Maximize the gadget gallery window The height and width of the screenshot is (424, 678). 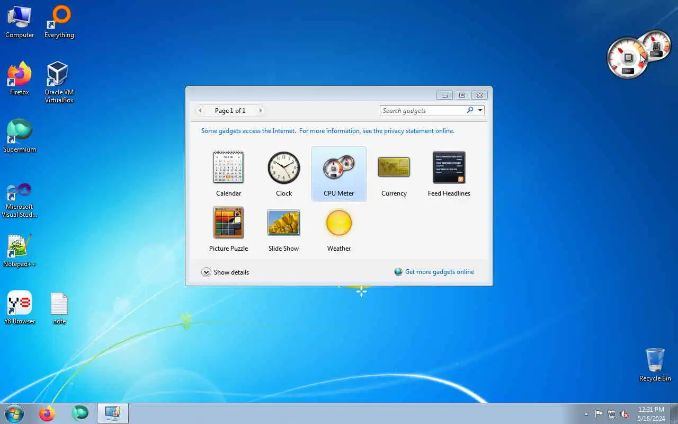462,95
